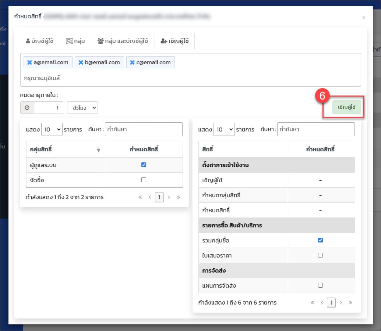Remove a@email.com tag with its X icon
The height and width of the screenshot is (331, 381).
coord(29,62)
